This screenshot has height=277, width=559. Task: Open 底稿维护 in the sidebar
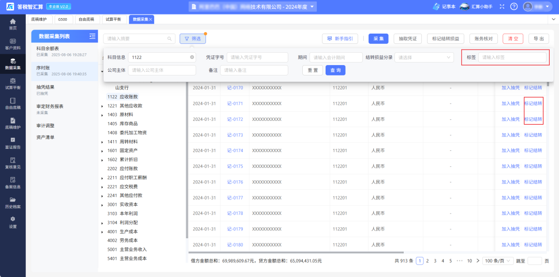(x=13, y=123)
